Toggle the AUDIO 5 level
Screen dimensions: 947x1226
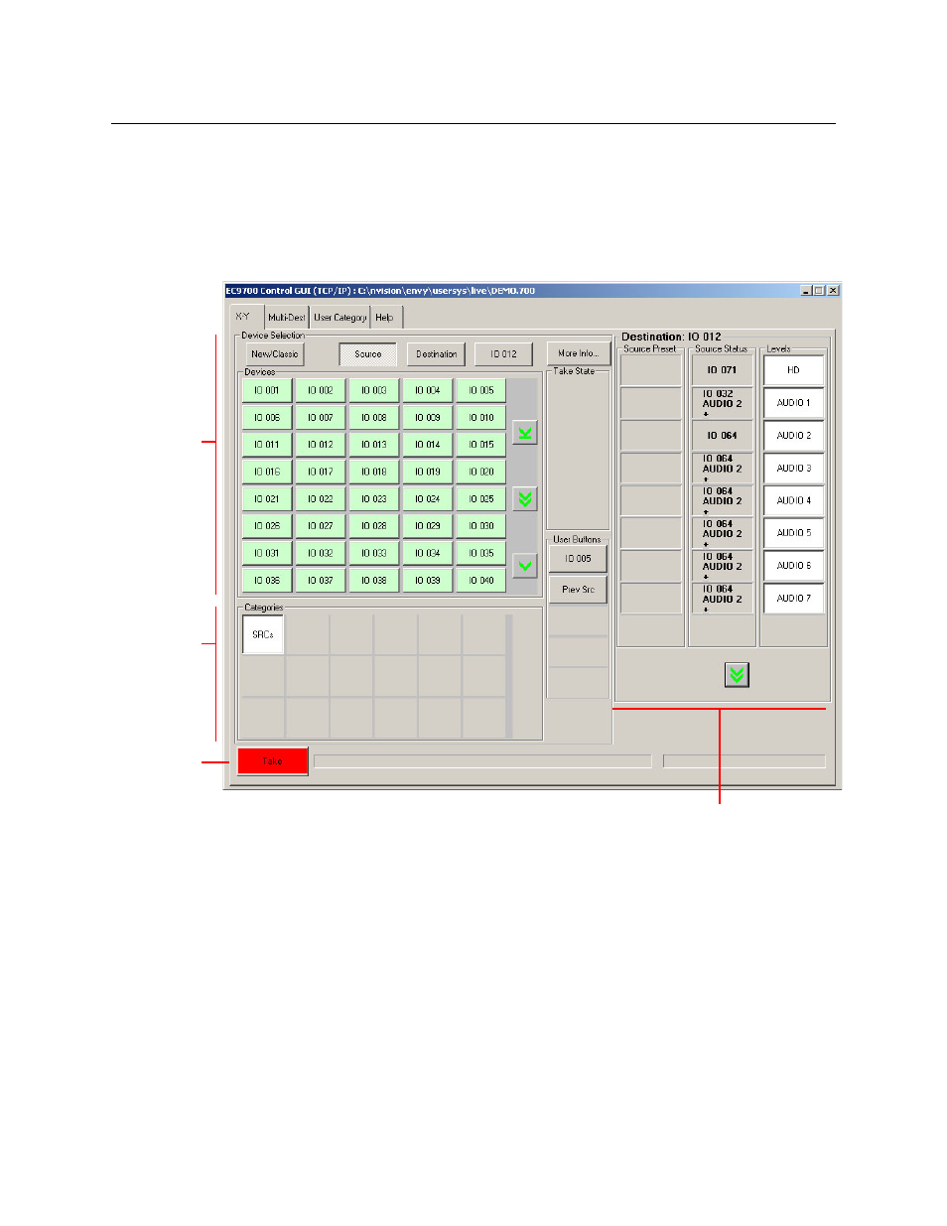[793, 533]
